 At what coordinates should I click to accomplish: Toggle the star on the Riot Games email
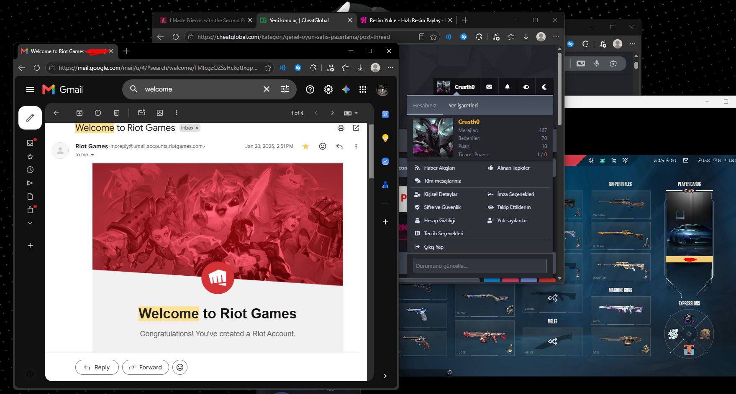(x=306, y=146)
